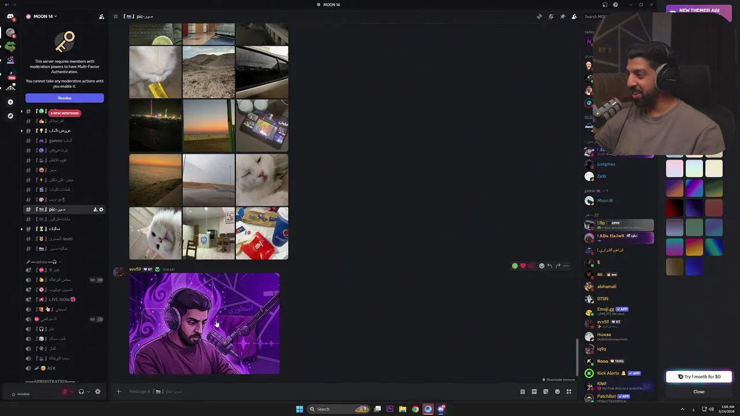Viewport: 740px width, 416px height.
Task: Toggle the muted microphone icon
Action: click(65, 392)
